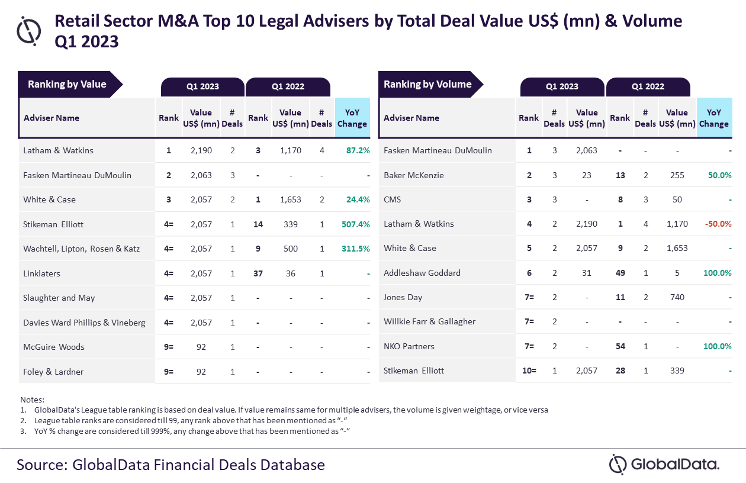Click the GlobalData logo at bottom right
The width and height of the screenshot is (746, 483).
pyautogui.click(x=664, y=464)
